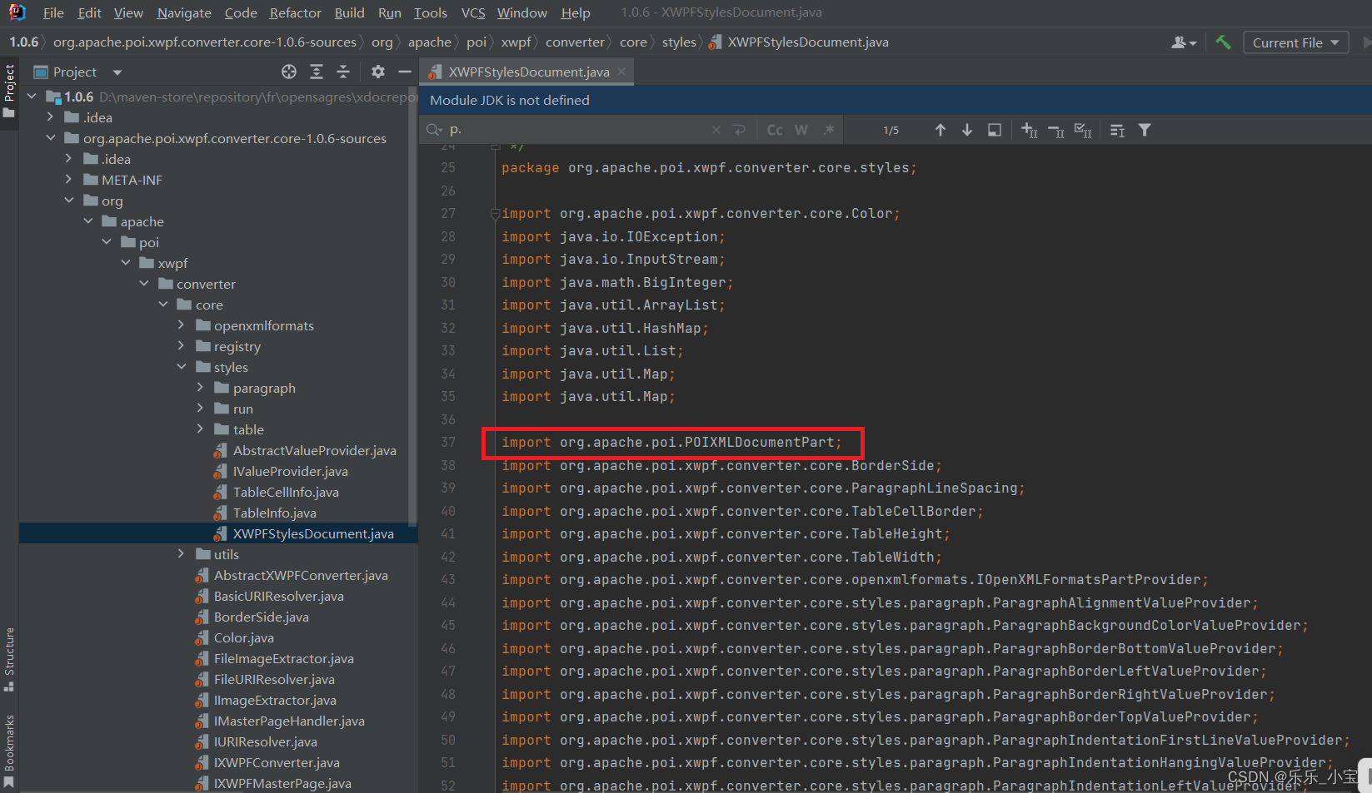Click previous occurrence arrow in search bar

pyautogui.click(x=940, y=130)
